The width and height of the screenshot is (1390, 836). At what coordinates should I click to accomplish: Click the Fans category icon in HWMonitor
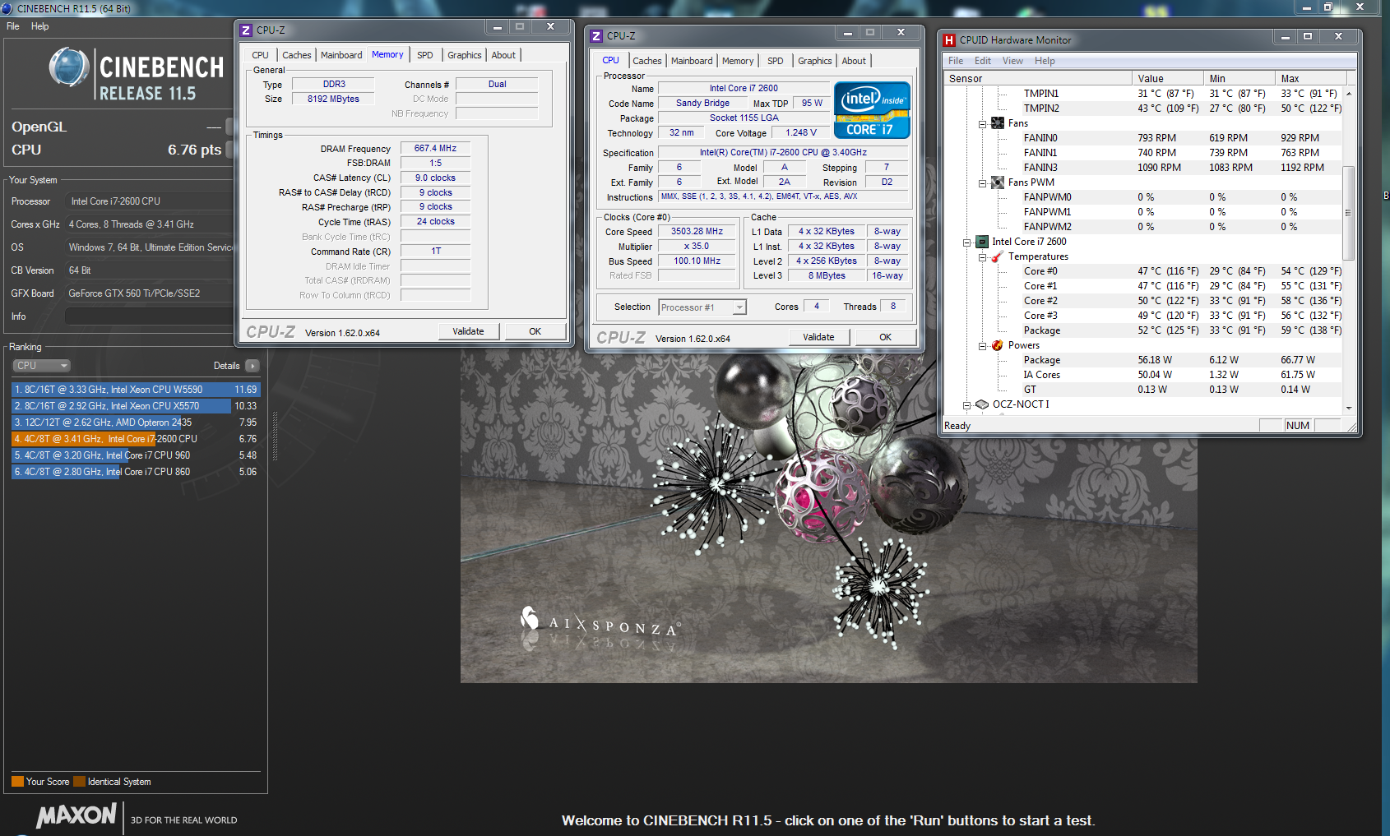[998, 123]
